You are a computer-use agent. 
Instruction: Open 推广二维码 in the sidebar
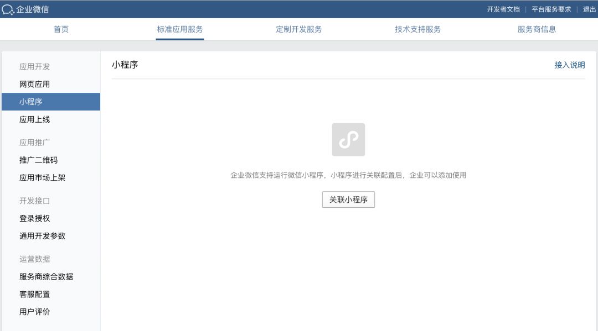pyautogui.click(x=51, y=160)
